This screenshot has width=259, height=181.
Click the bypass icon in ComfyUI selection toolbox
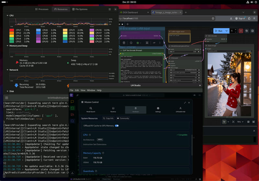154,43
